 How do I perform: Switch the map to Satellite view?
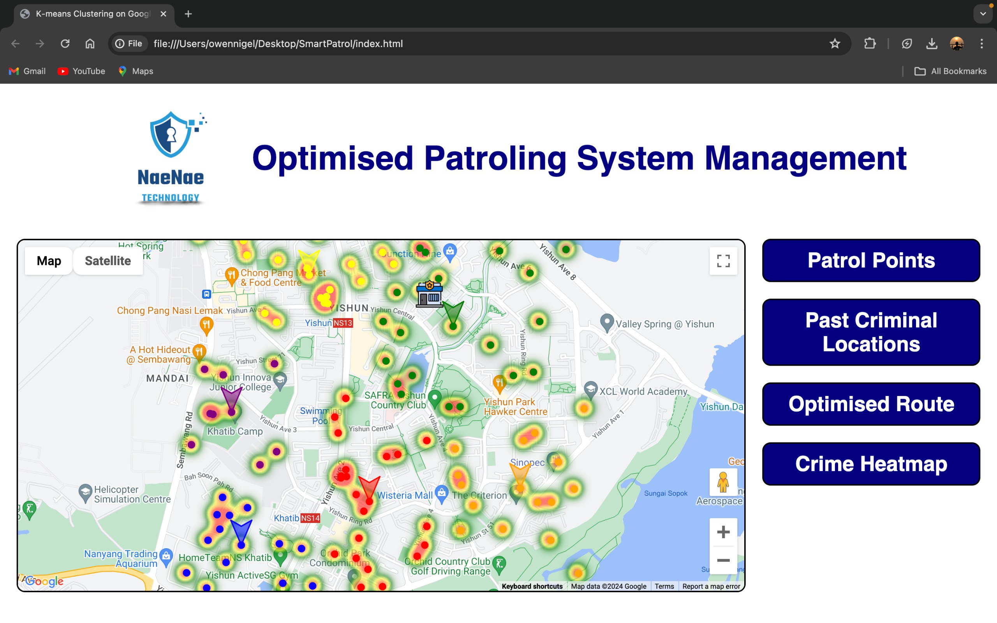click(107, 261)
